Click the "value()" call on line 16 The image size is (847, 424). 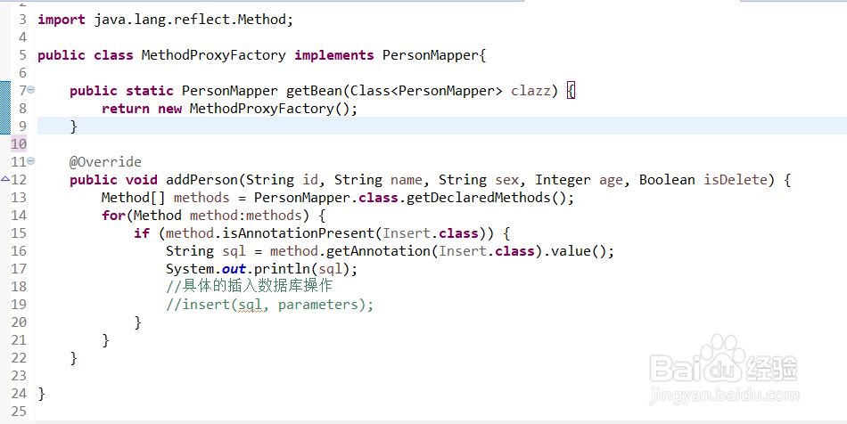click(x=579, y=251)
